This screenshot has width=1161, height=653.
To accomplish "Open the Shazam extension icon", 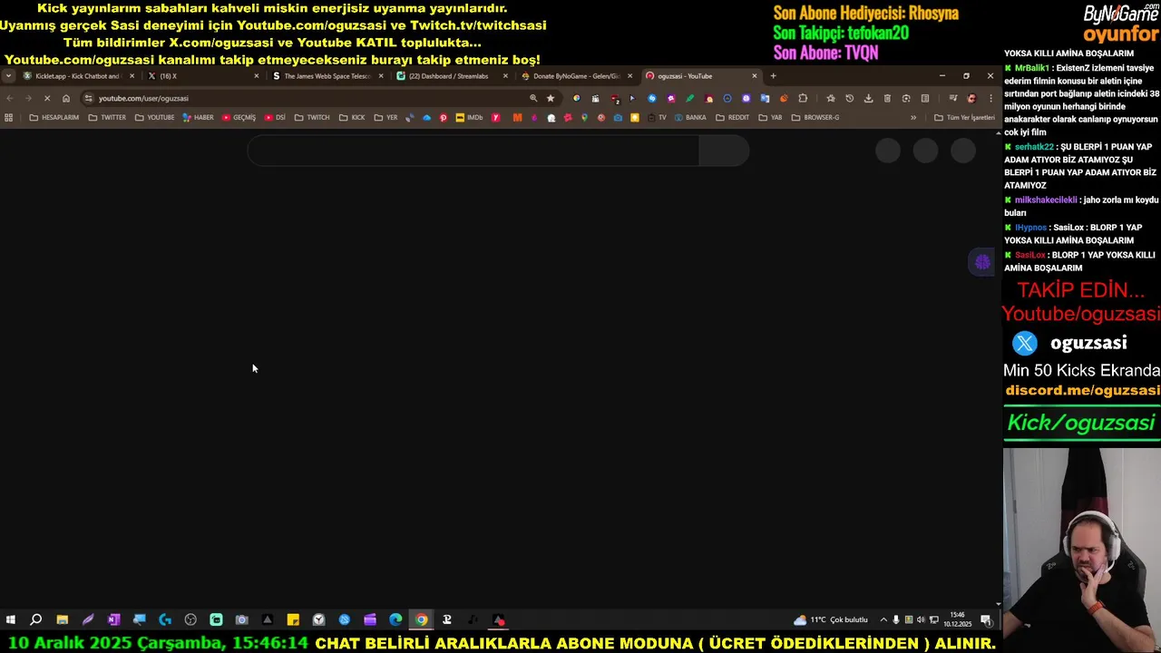I will click(652, 98).
